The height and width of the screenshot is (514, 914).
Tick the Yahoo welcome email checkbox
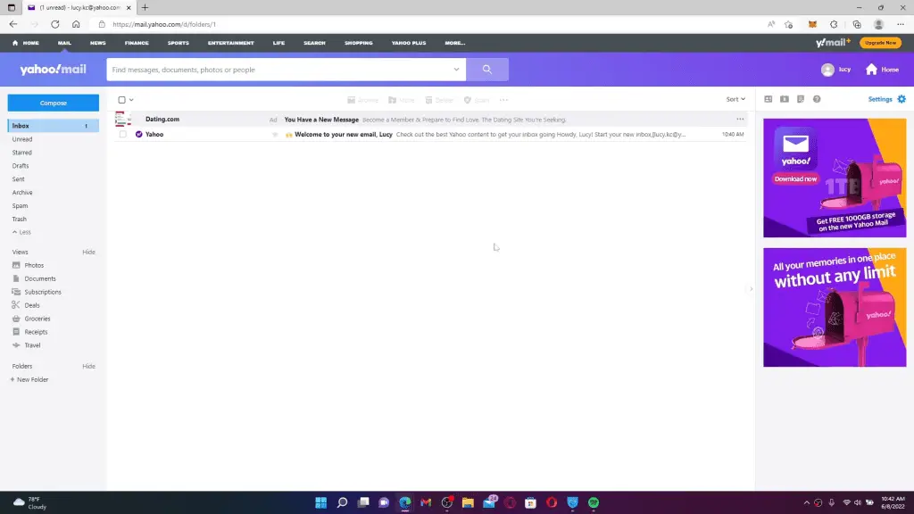coord(122,134)
